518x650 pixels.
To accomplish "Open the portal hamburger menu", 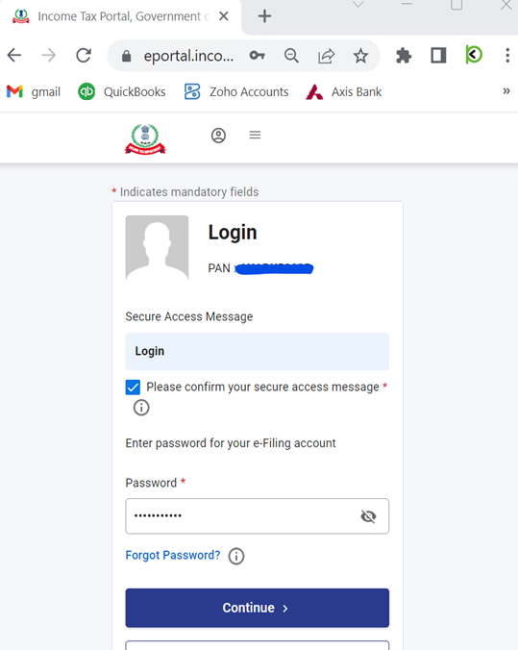I will pyautogui.click(x=255, y=135).
